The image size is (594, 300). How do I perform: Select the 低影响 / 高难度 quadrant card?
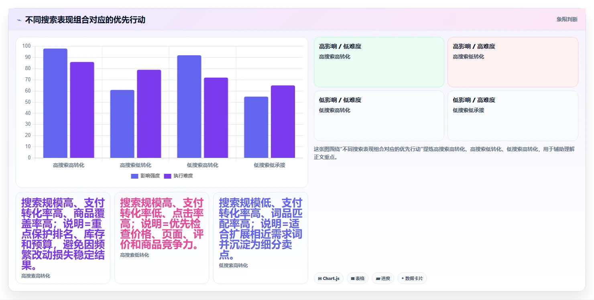(513, 116)
